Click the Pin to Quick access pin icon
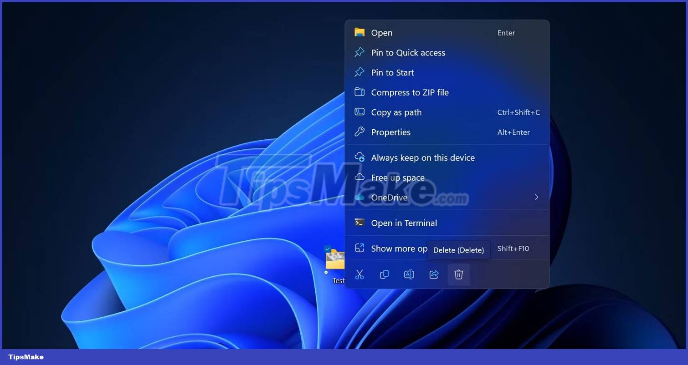Screen dimensions: 688x365 point(359,52)
